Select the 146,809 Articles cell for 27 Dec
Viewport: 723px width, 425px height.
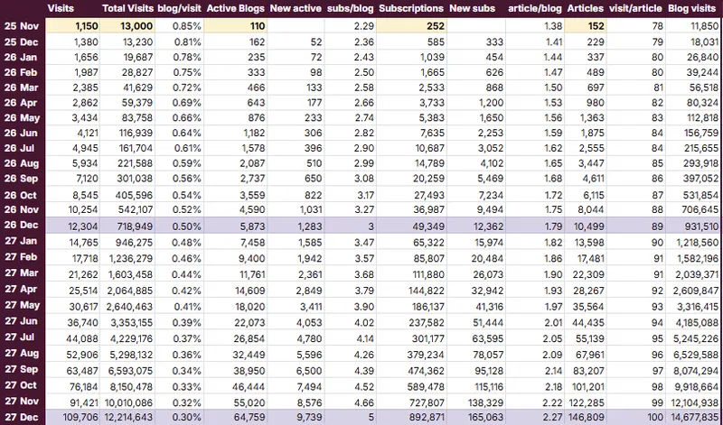(585, 418)
